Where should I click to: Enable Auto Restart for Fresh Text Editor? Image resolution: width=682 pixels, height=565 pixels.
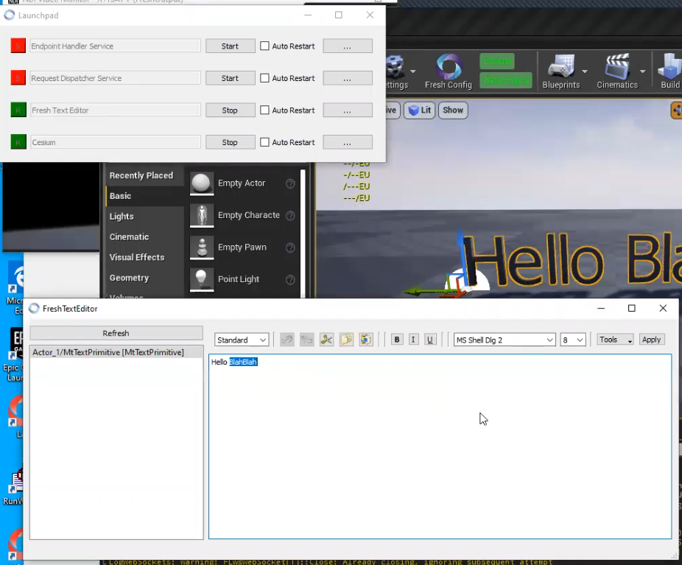point(264,110)
